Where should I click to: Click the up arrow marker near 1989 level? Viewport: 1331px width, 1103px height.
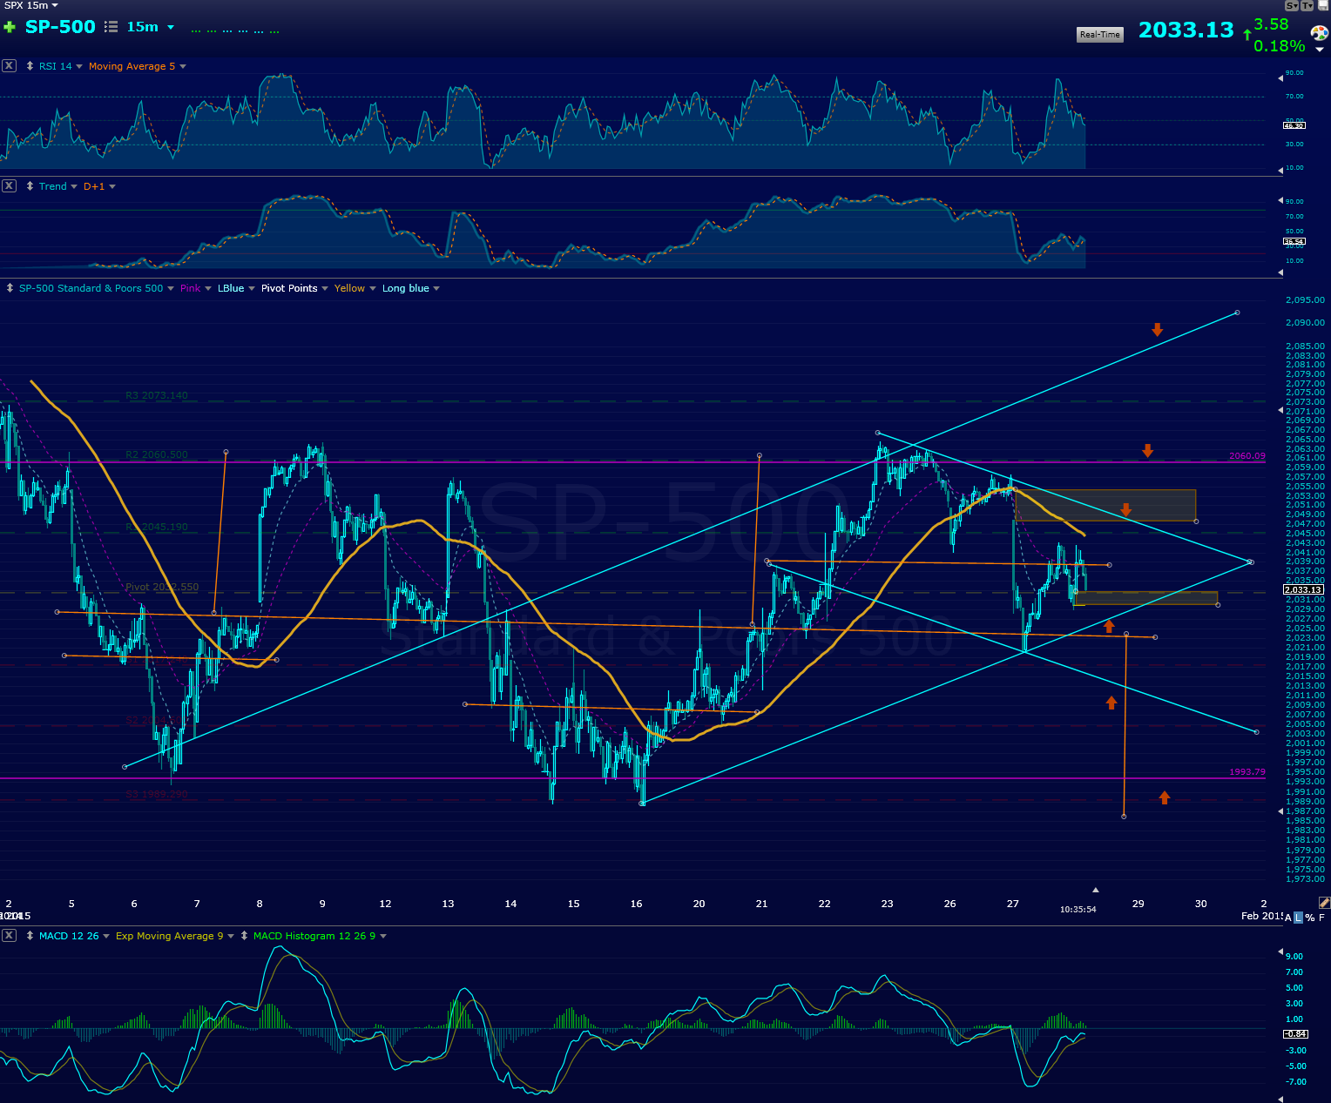(1165, 797)
